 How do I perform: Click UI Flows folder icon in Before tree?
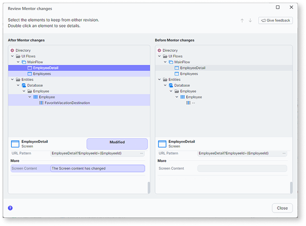tap(165, 56)
